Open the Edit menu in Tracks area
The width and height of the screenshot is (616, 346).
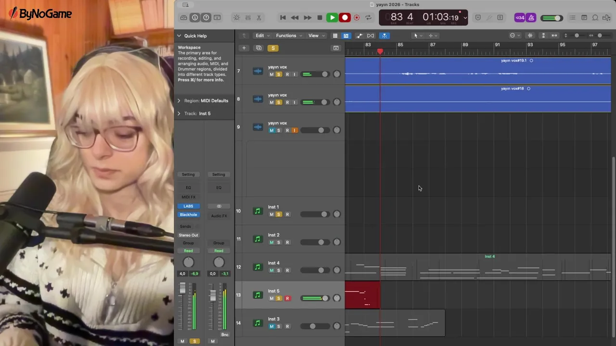click(x=262, y=36)
